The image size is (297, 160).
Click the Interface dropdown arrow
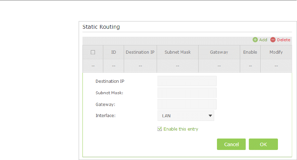pos(210,116)
